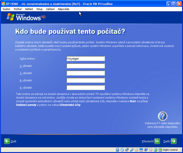Viewport: 183px width, 153px height.
Task: Open the Počítač menu
Action: click(x=18, y=9)
